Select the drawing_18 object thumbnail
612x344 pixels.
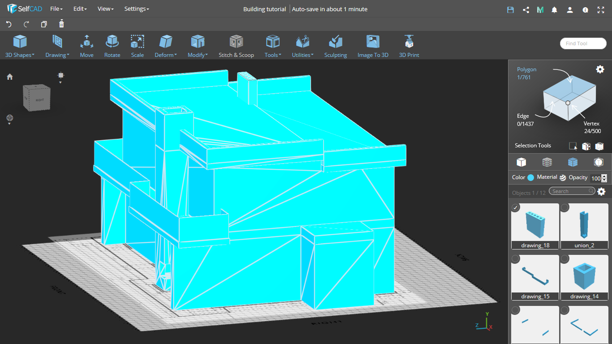(x=535, y=226)
